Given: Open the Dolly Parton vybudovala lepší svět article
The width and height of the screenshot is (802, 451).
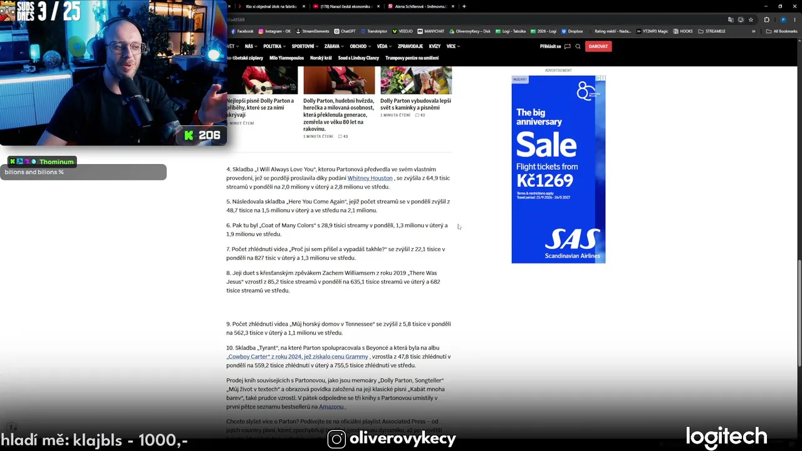Looking at the screenshot, I should click(415, 104).
